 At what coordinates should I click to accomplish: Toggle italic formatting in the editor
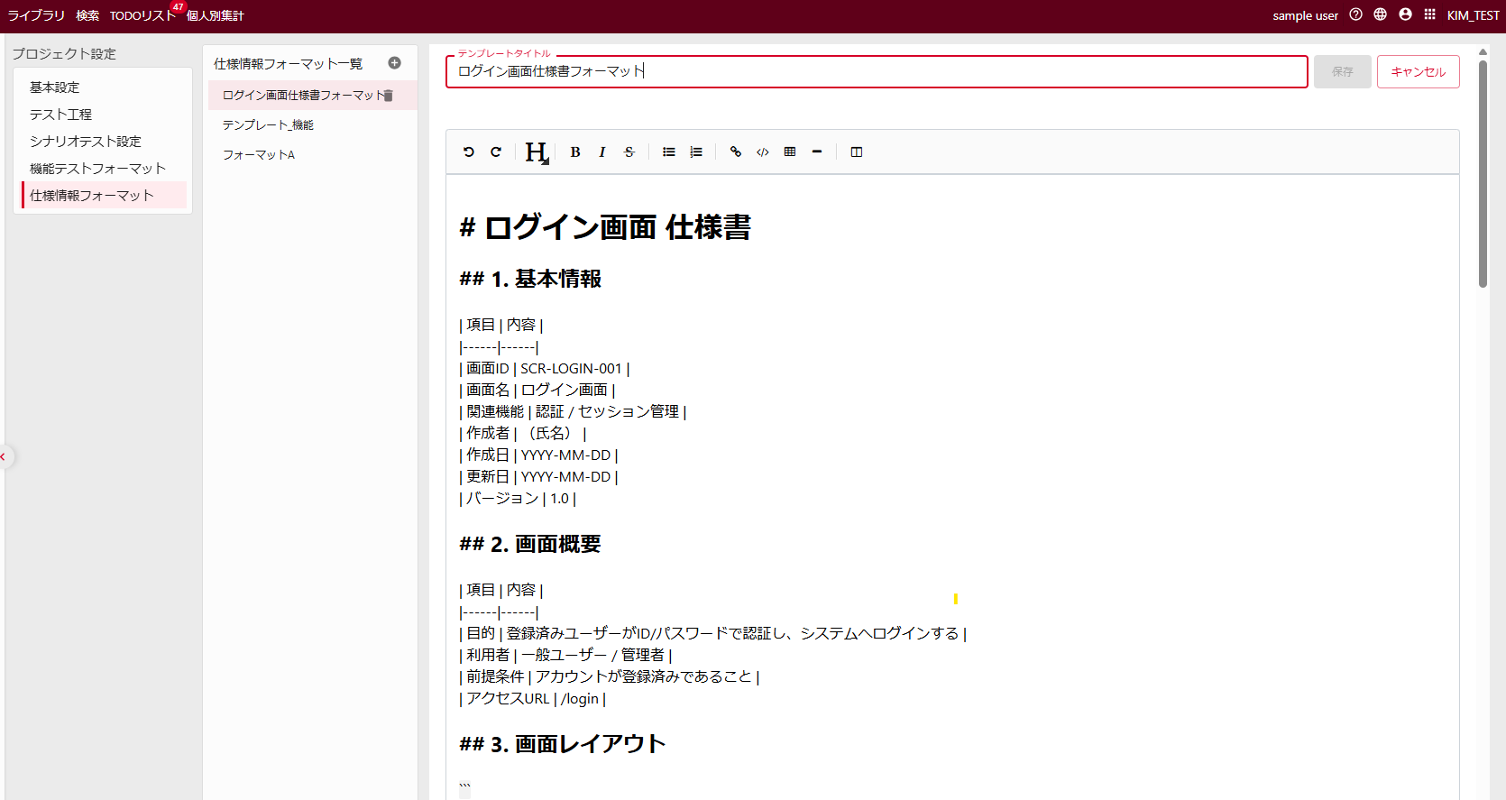[601, 152]
